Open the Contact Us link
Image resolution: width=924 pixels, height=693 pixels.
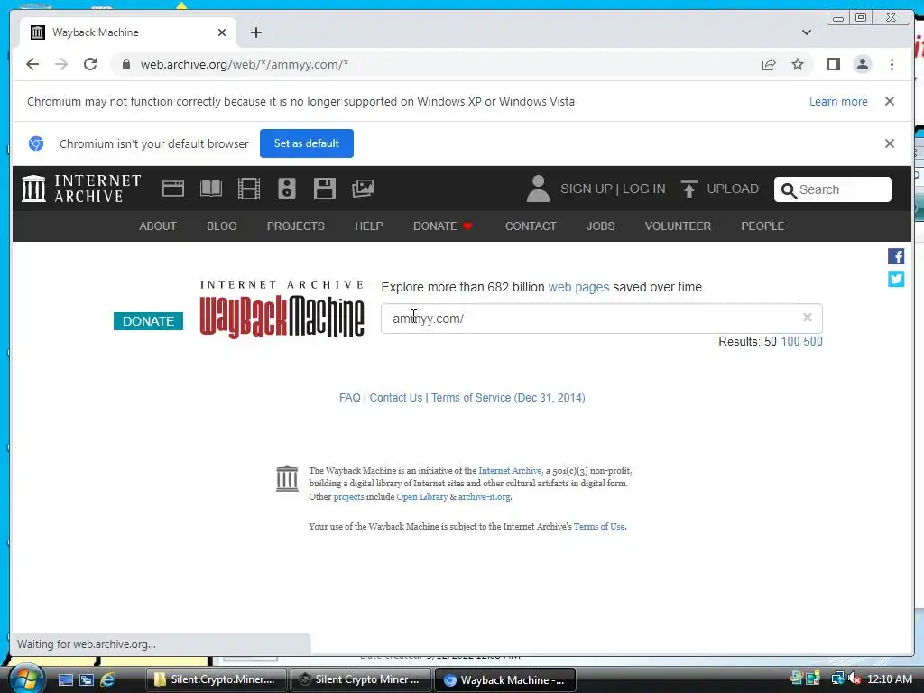point(396,398)
